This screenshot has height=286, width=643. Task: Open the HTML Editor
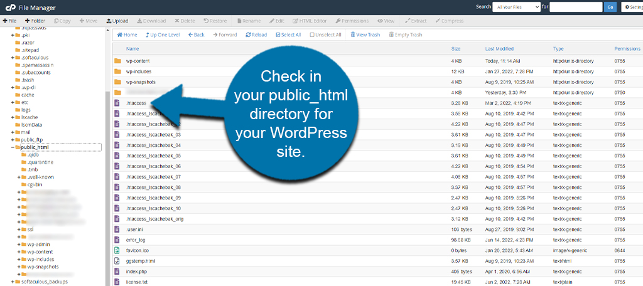coord(310,21)
